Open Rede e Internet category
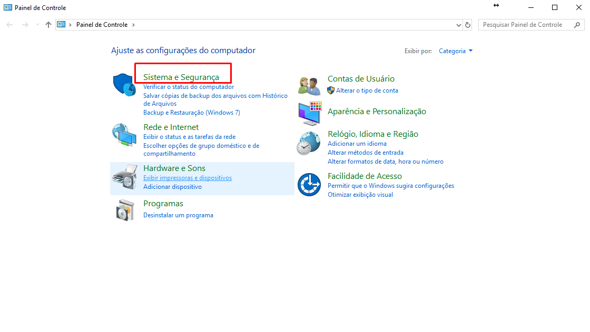This screenshot has width=590, height=332. 171,127
